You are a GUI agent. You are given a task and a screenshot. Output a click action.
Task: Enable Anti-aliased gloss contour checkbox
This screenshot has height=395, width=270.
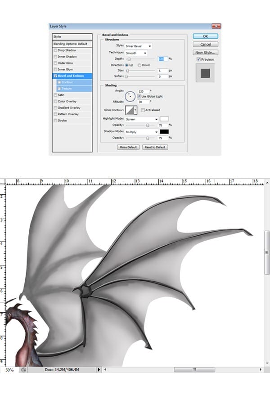[143, 110]
